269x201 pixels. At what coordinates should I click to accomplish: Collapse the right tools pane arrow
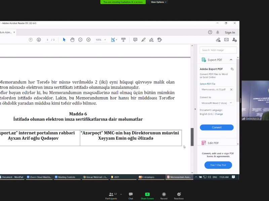(x=195, y=109)
